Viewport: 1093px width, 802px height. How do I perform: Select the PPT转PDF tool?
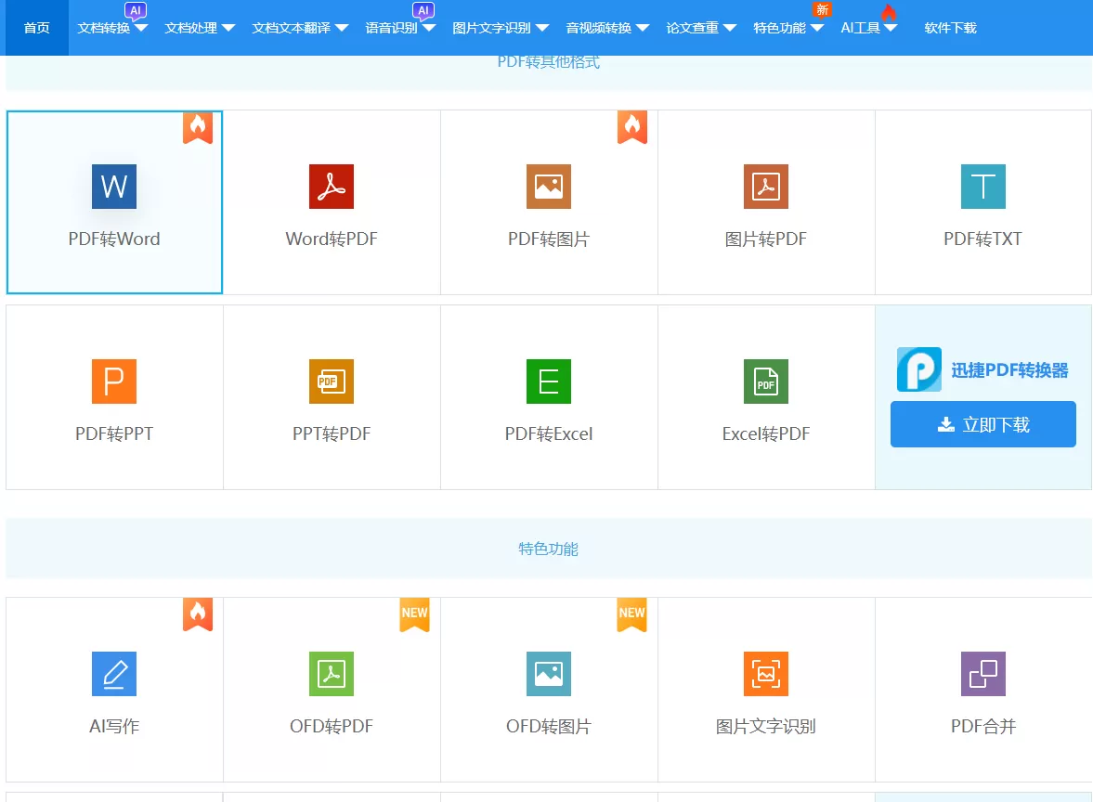pos(331,397)
